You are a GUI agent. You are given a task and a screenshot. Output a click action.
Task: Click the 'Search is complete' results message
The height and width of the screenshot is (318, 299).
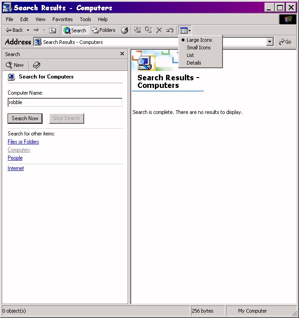(x=188, y=112)
